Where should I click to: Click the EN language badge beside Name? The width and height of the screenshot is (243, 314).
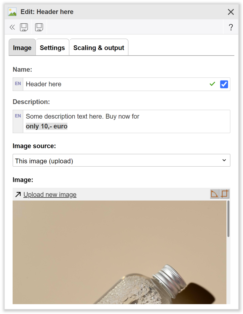[18, 84]
